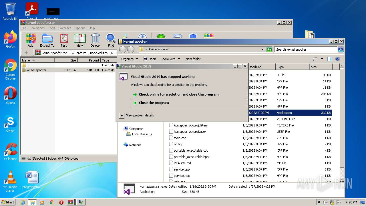Click Windows Explorer taskbar icon
Screen dimensions: 366x206
pos(32,202)
